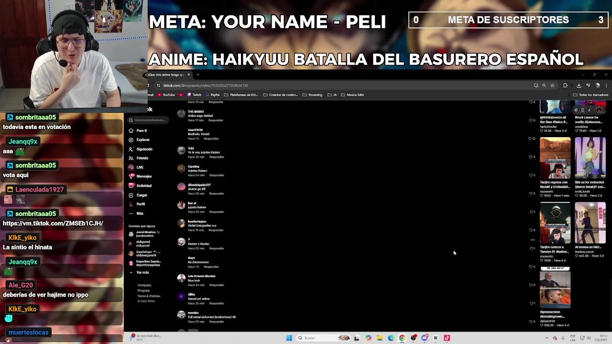
Task: Open Twitch bookmark
Action: click(x=194, y=95)
